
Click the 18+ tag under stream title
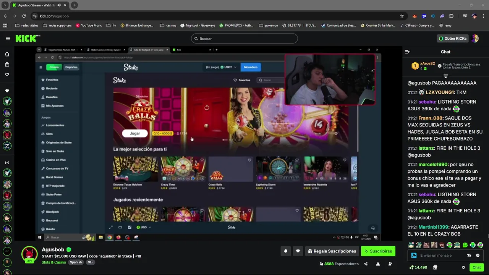pos(90,262)
